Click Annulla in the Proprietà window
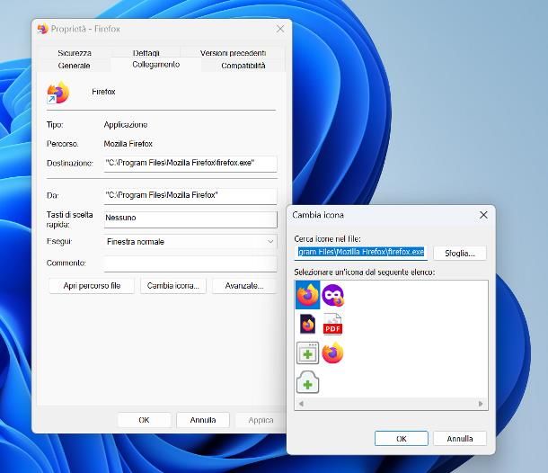 click(203, 420)
